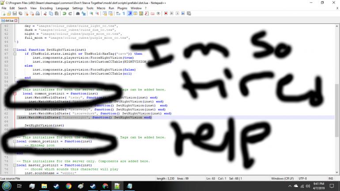The image size is (340, 191).
Task: Create a new file with the New toolbar icon
Action: [3, 13]
